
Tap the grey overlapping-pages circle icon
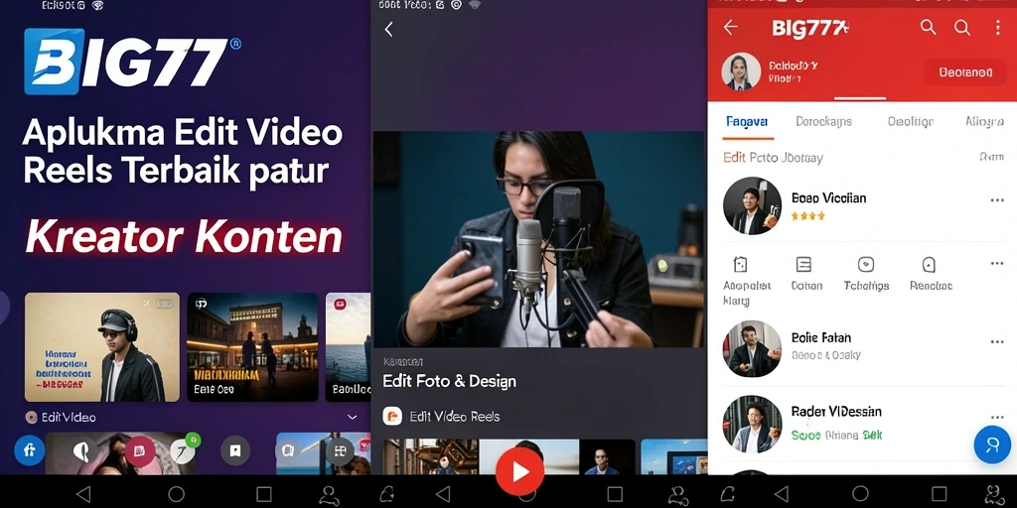[288, 450]
